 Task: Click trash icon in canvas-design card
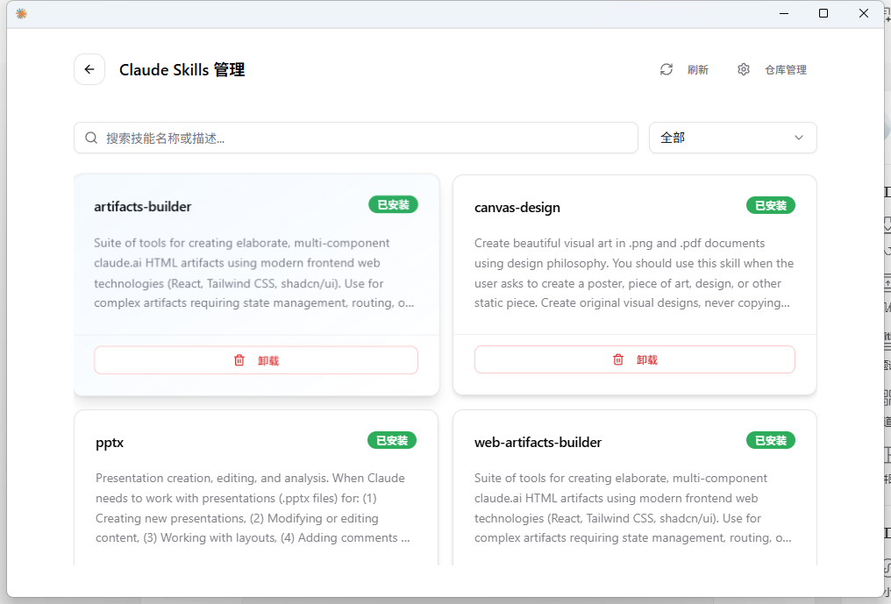[618, 359]
